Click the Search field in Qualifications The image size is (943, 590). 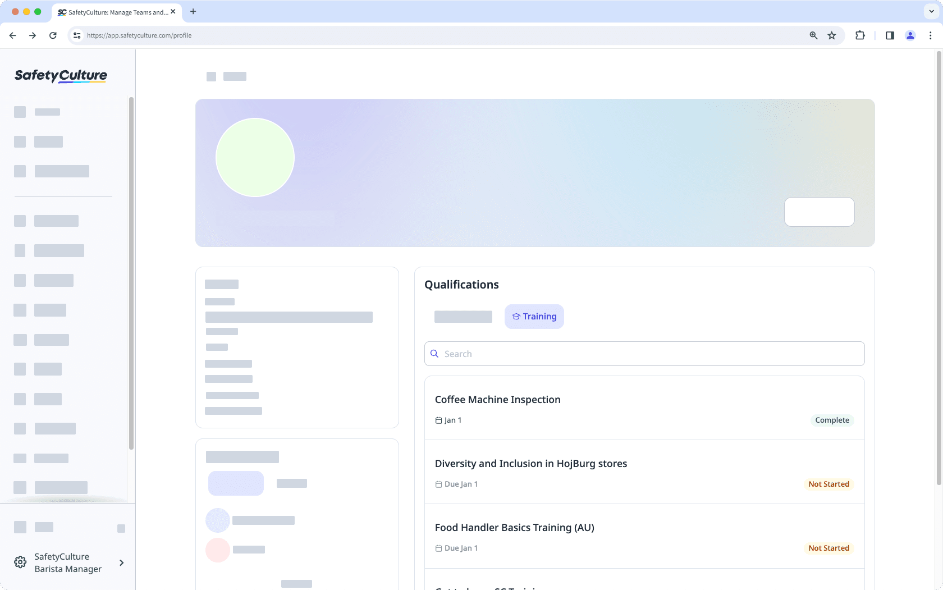click(x=651, y=354)
